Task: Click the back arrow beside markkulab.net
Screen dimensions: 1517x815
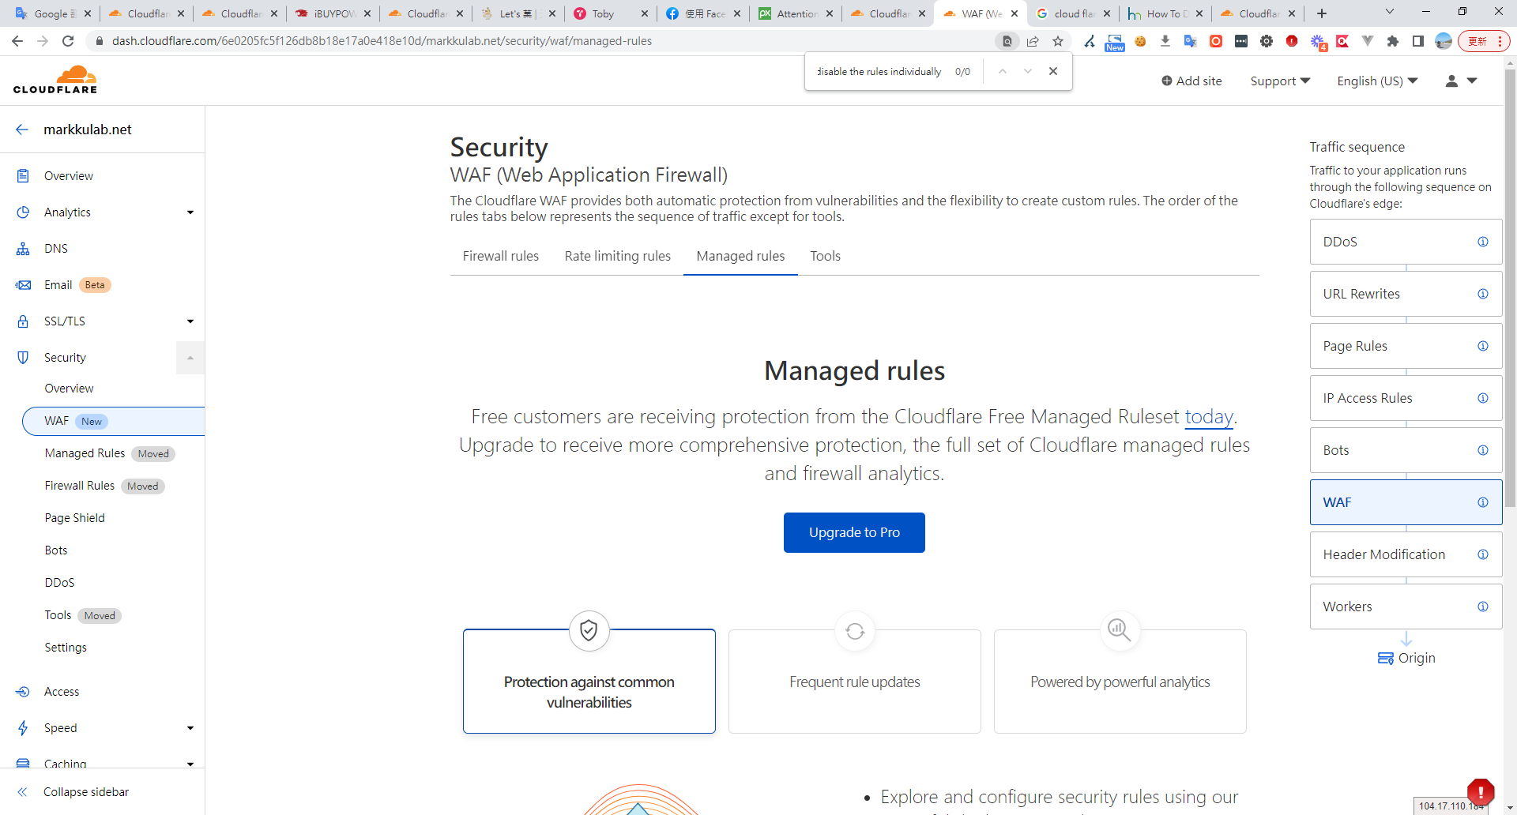Action: pos(22,130)
